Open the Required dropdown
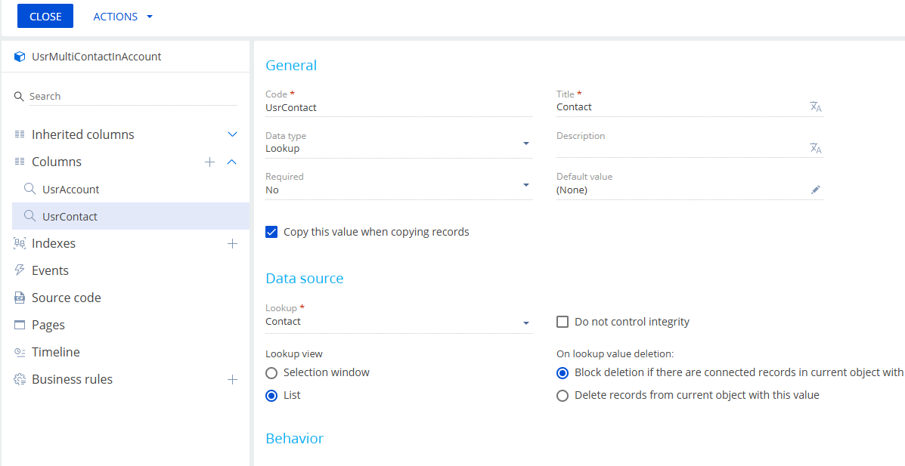 click(525, 185)
